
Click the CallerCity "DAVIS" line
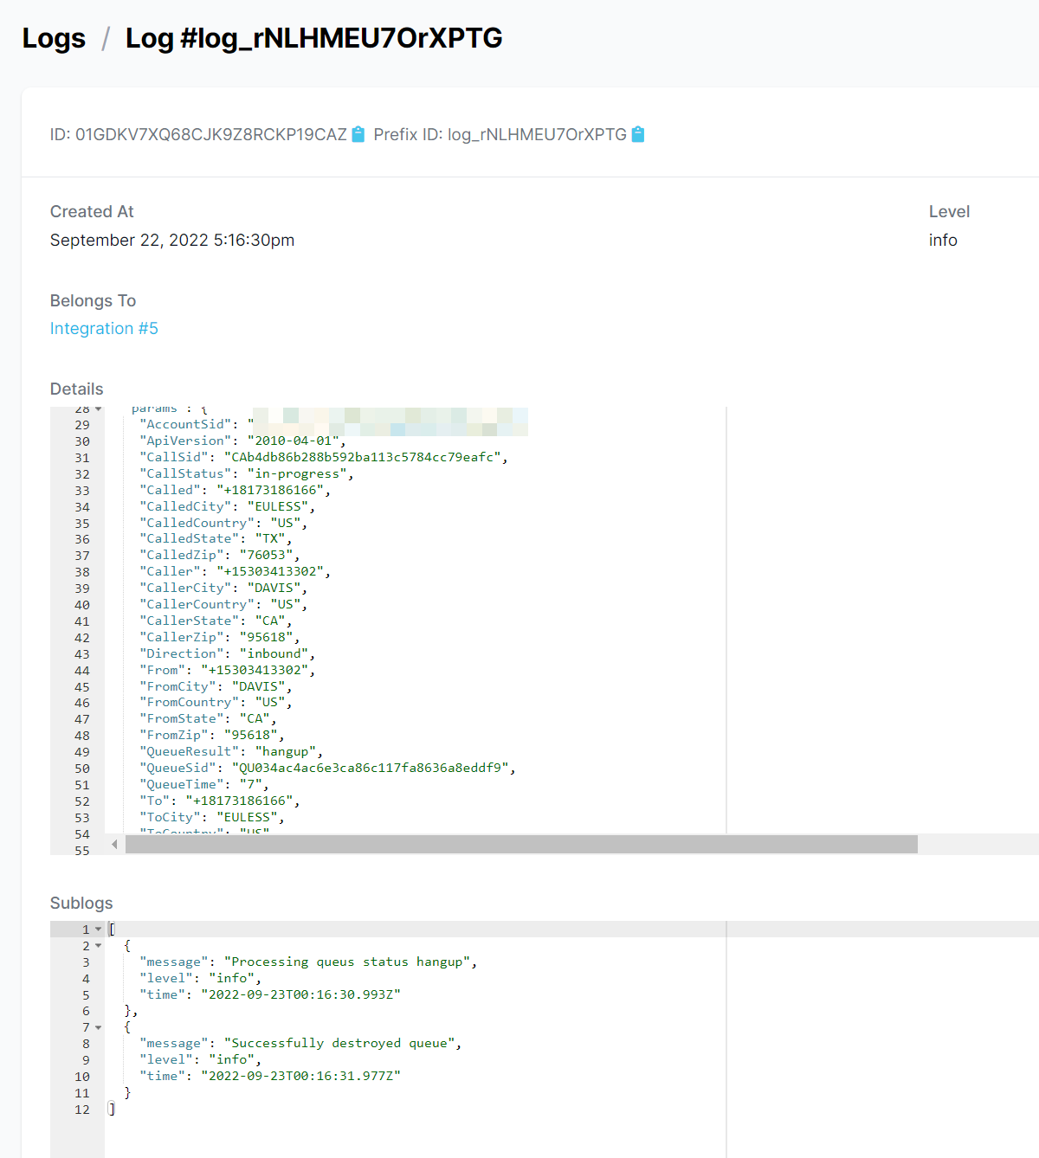[x=223, y=588]
